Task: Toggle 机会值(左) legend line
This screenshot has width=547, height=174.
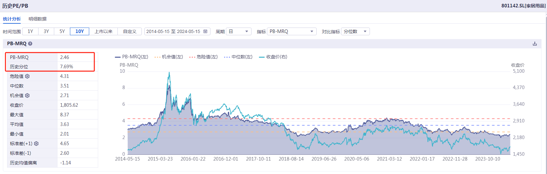Action: [x=169, y=57]
